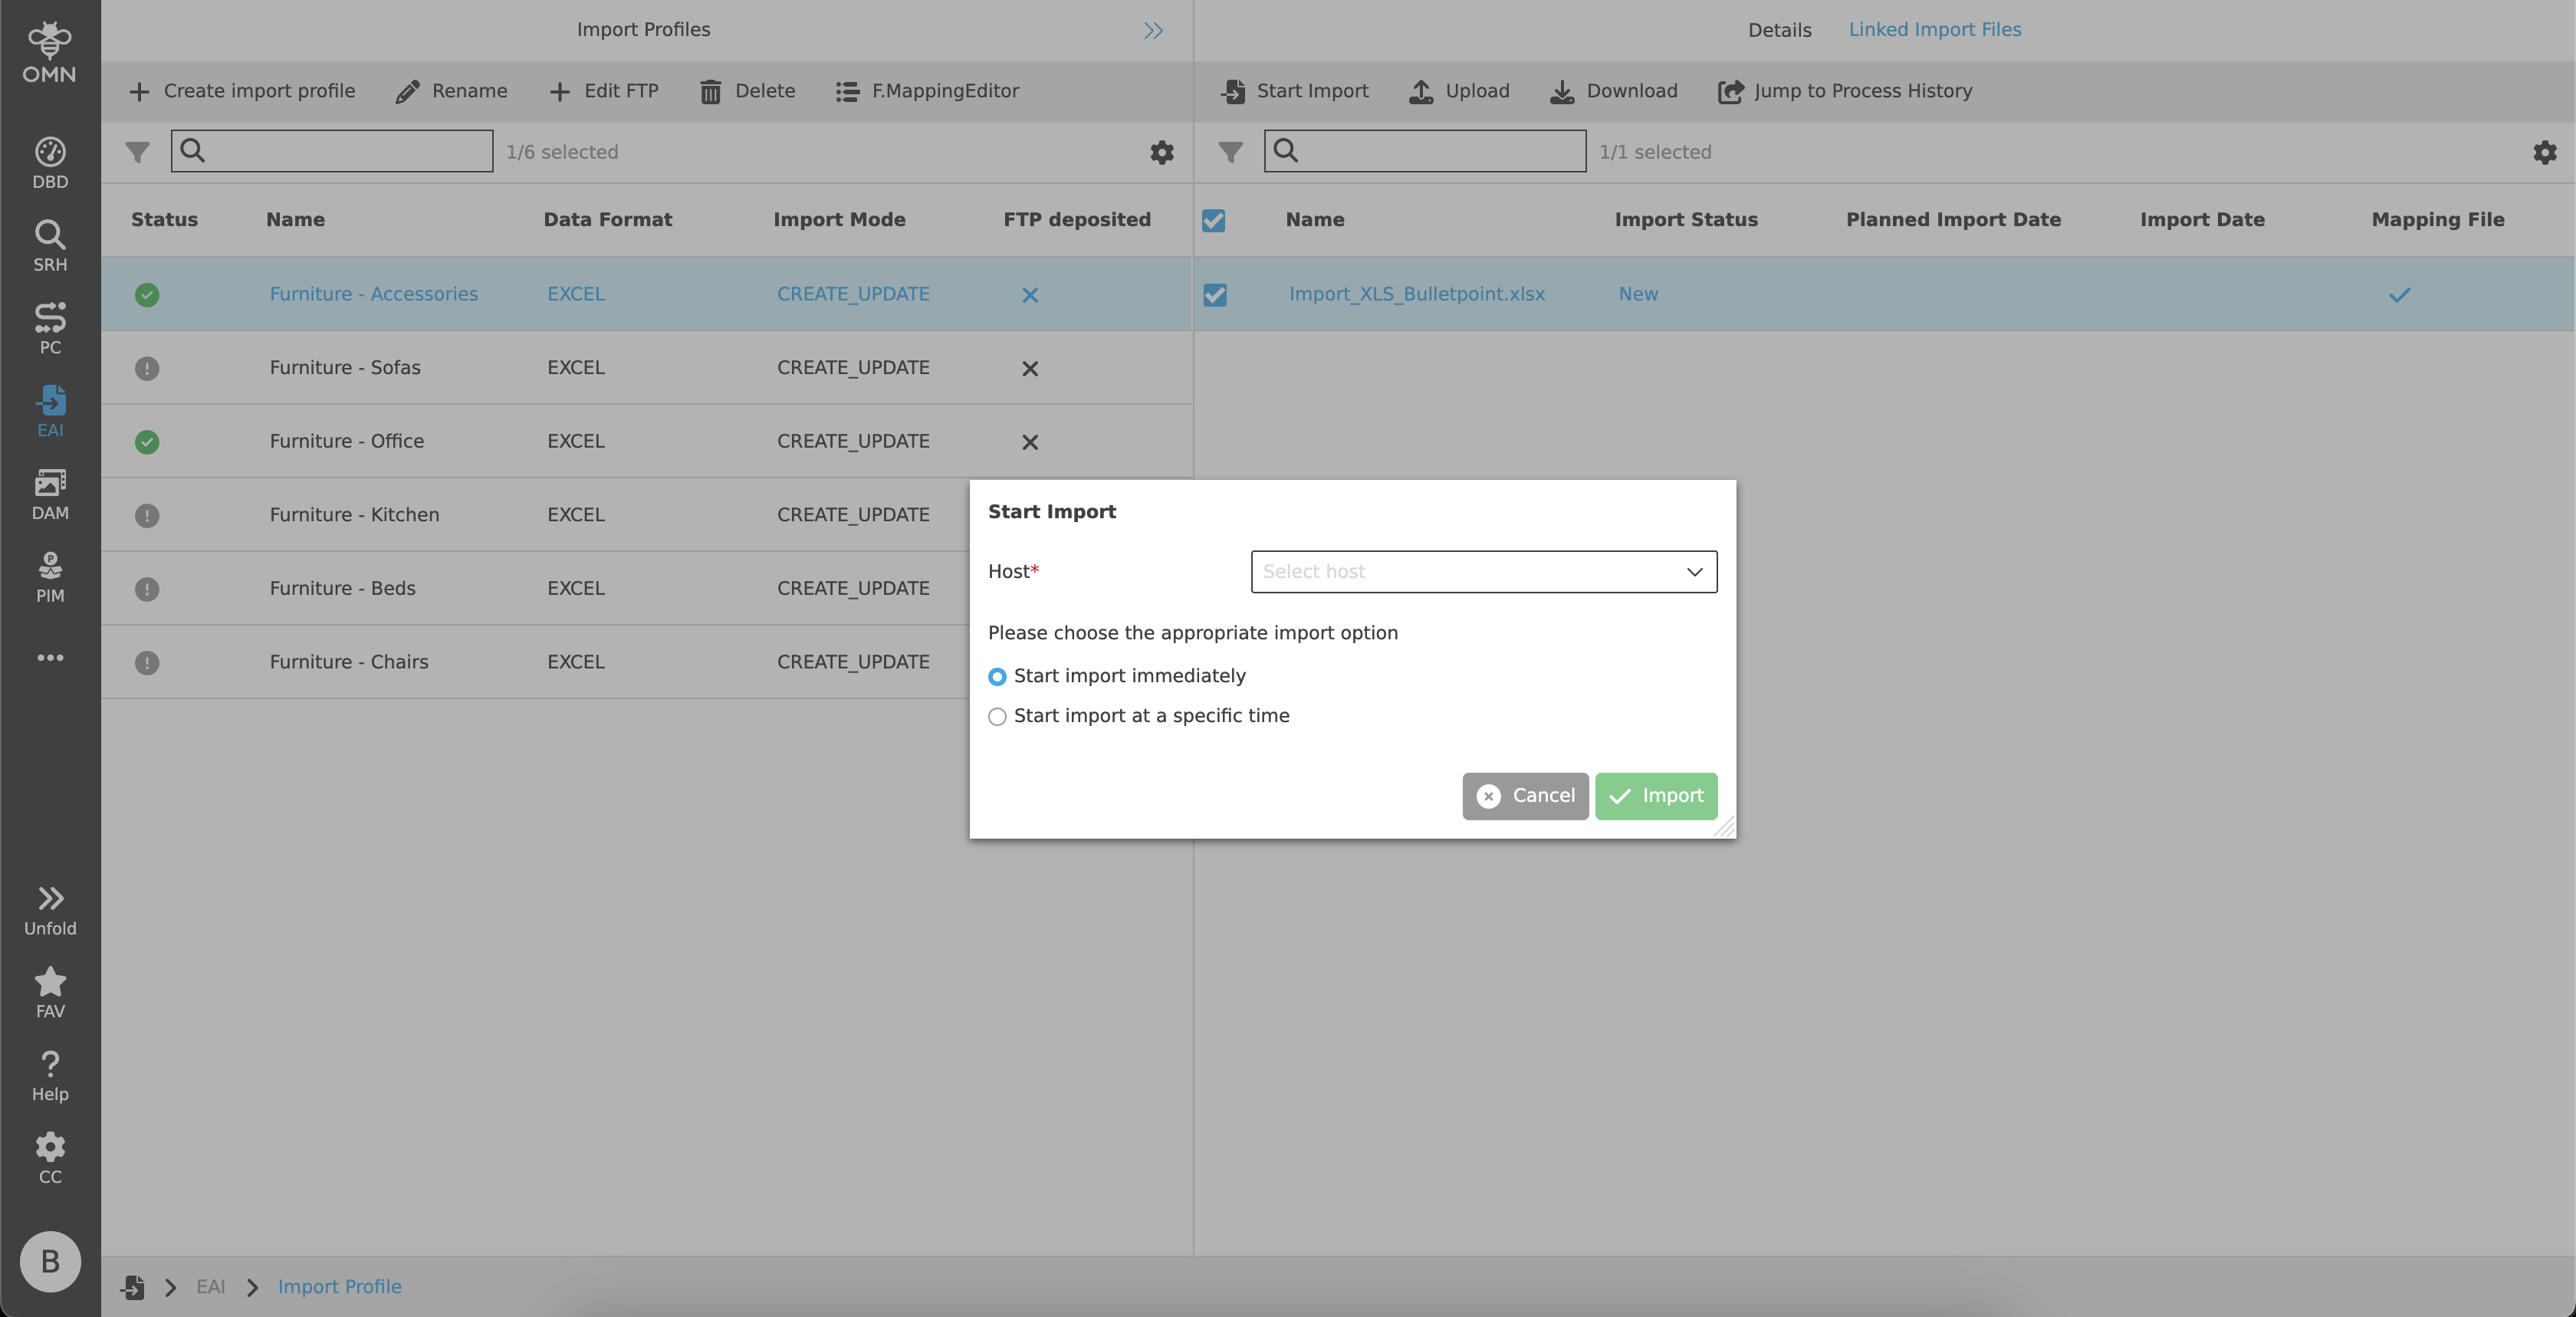
Task: Switch to Linked Import Files tab
Action: pyautogui.click(x=1934, y=30)
